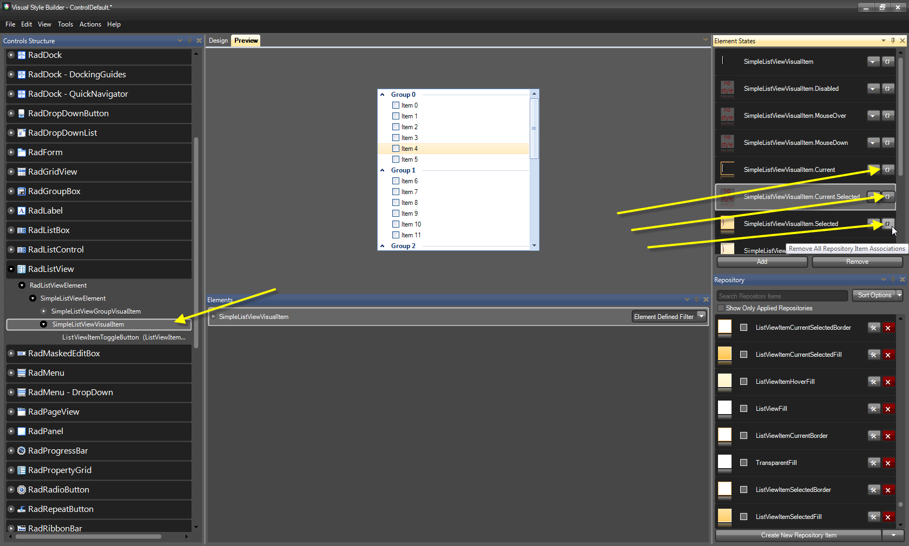Delete the ListViewItemCurrentSelectedFill repository item

click(x=888, y=355)
